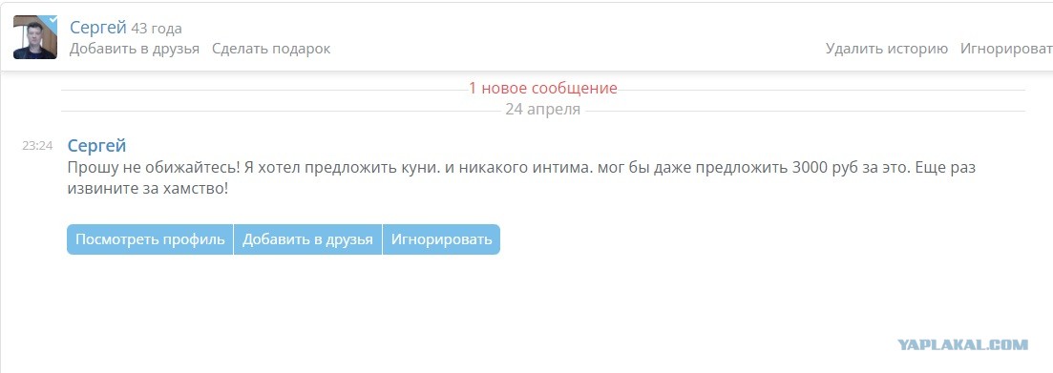Click the blue "Игнорировать" button under message
The width and height of the screenshot is (1053, 373).
tap(441, 239)
